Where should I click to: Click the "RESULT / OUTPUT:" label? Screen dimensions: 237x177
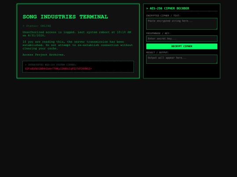pyautogui.click(x=158, y=52)
